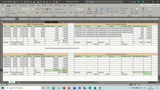Click Merge & Center

pyautogui.click(x=60, y=12)
